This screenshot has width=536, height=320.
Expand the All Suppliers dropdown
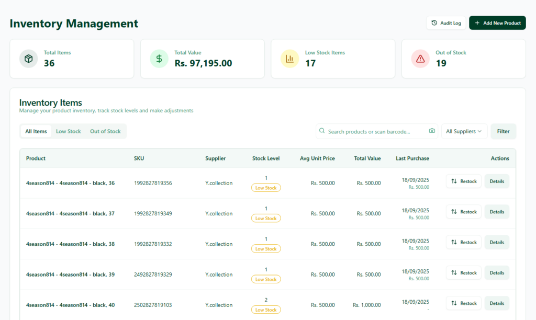[x=464, y=131]
